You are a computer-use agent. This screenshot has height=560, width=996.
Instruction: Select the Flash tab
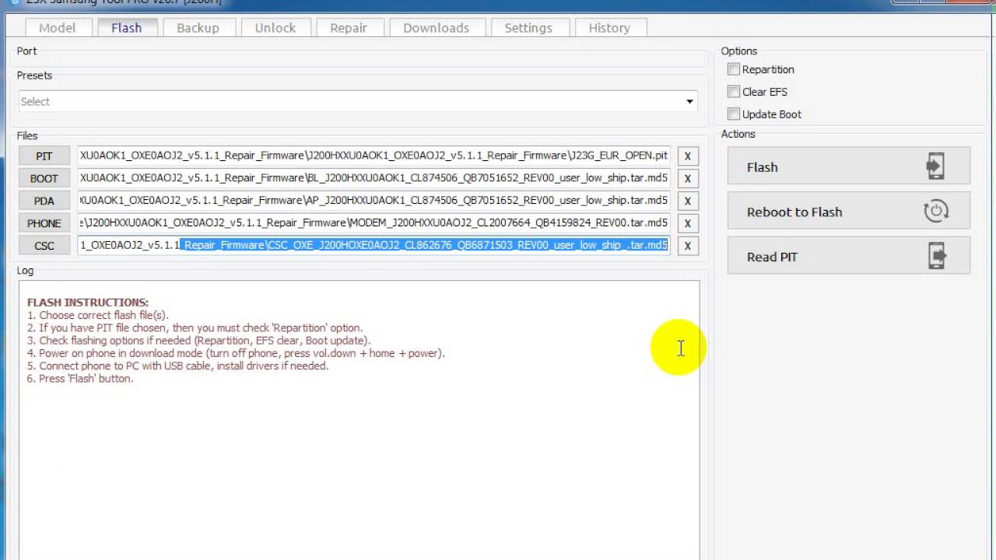[x=126, y=27]
